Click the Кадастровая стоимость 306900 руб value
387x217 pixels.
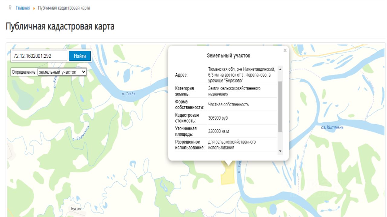point(218,118)
